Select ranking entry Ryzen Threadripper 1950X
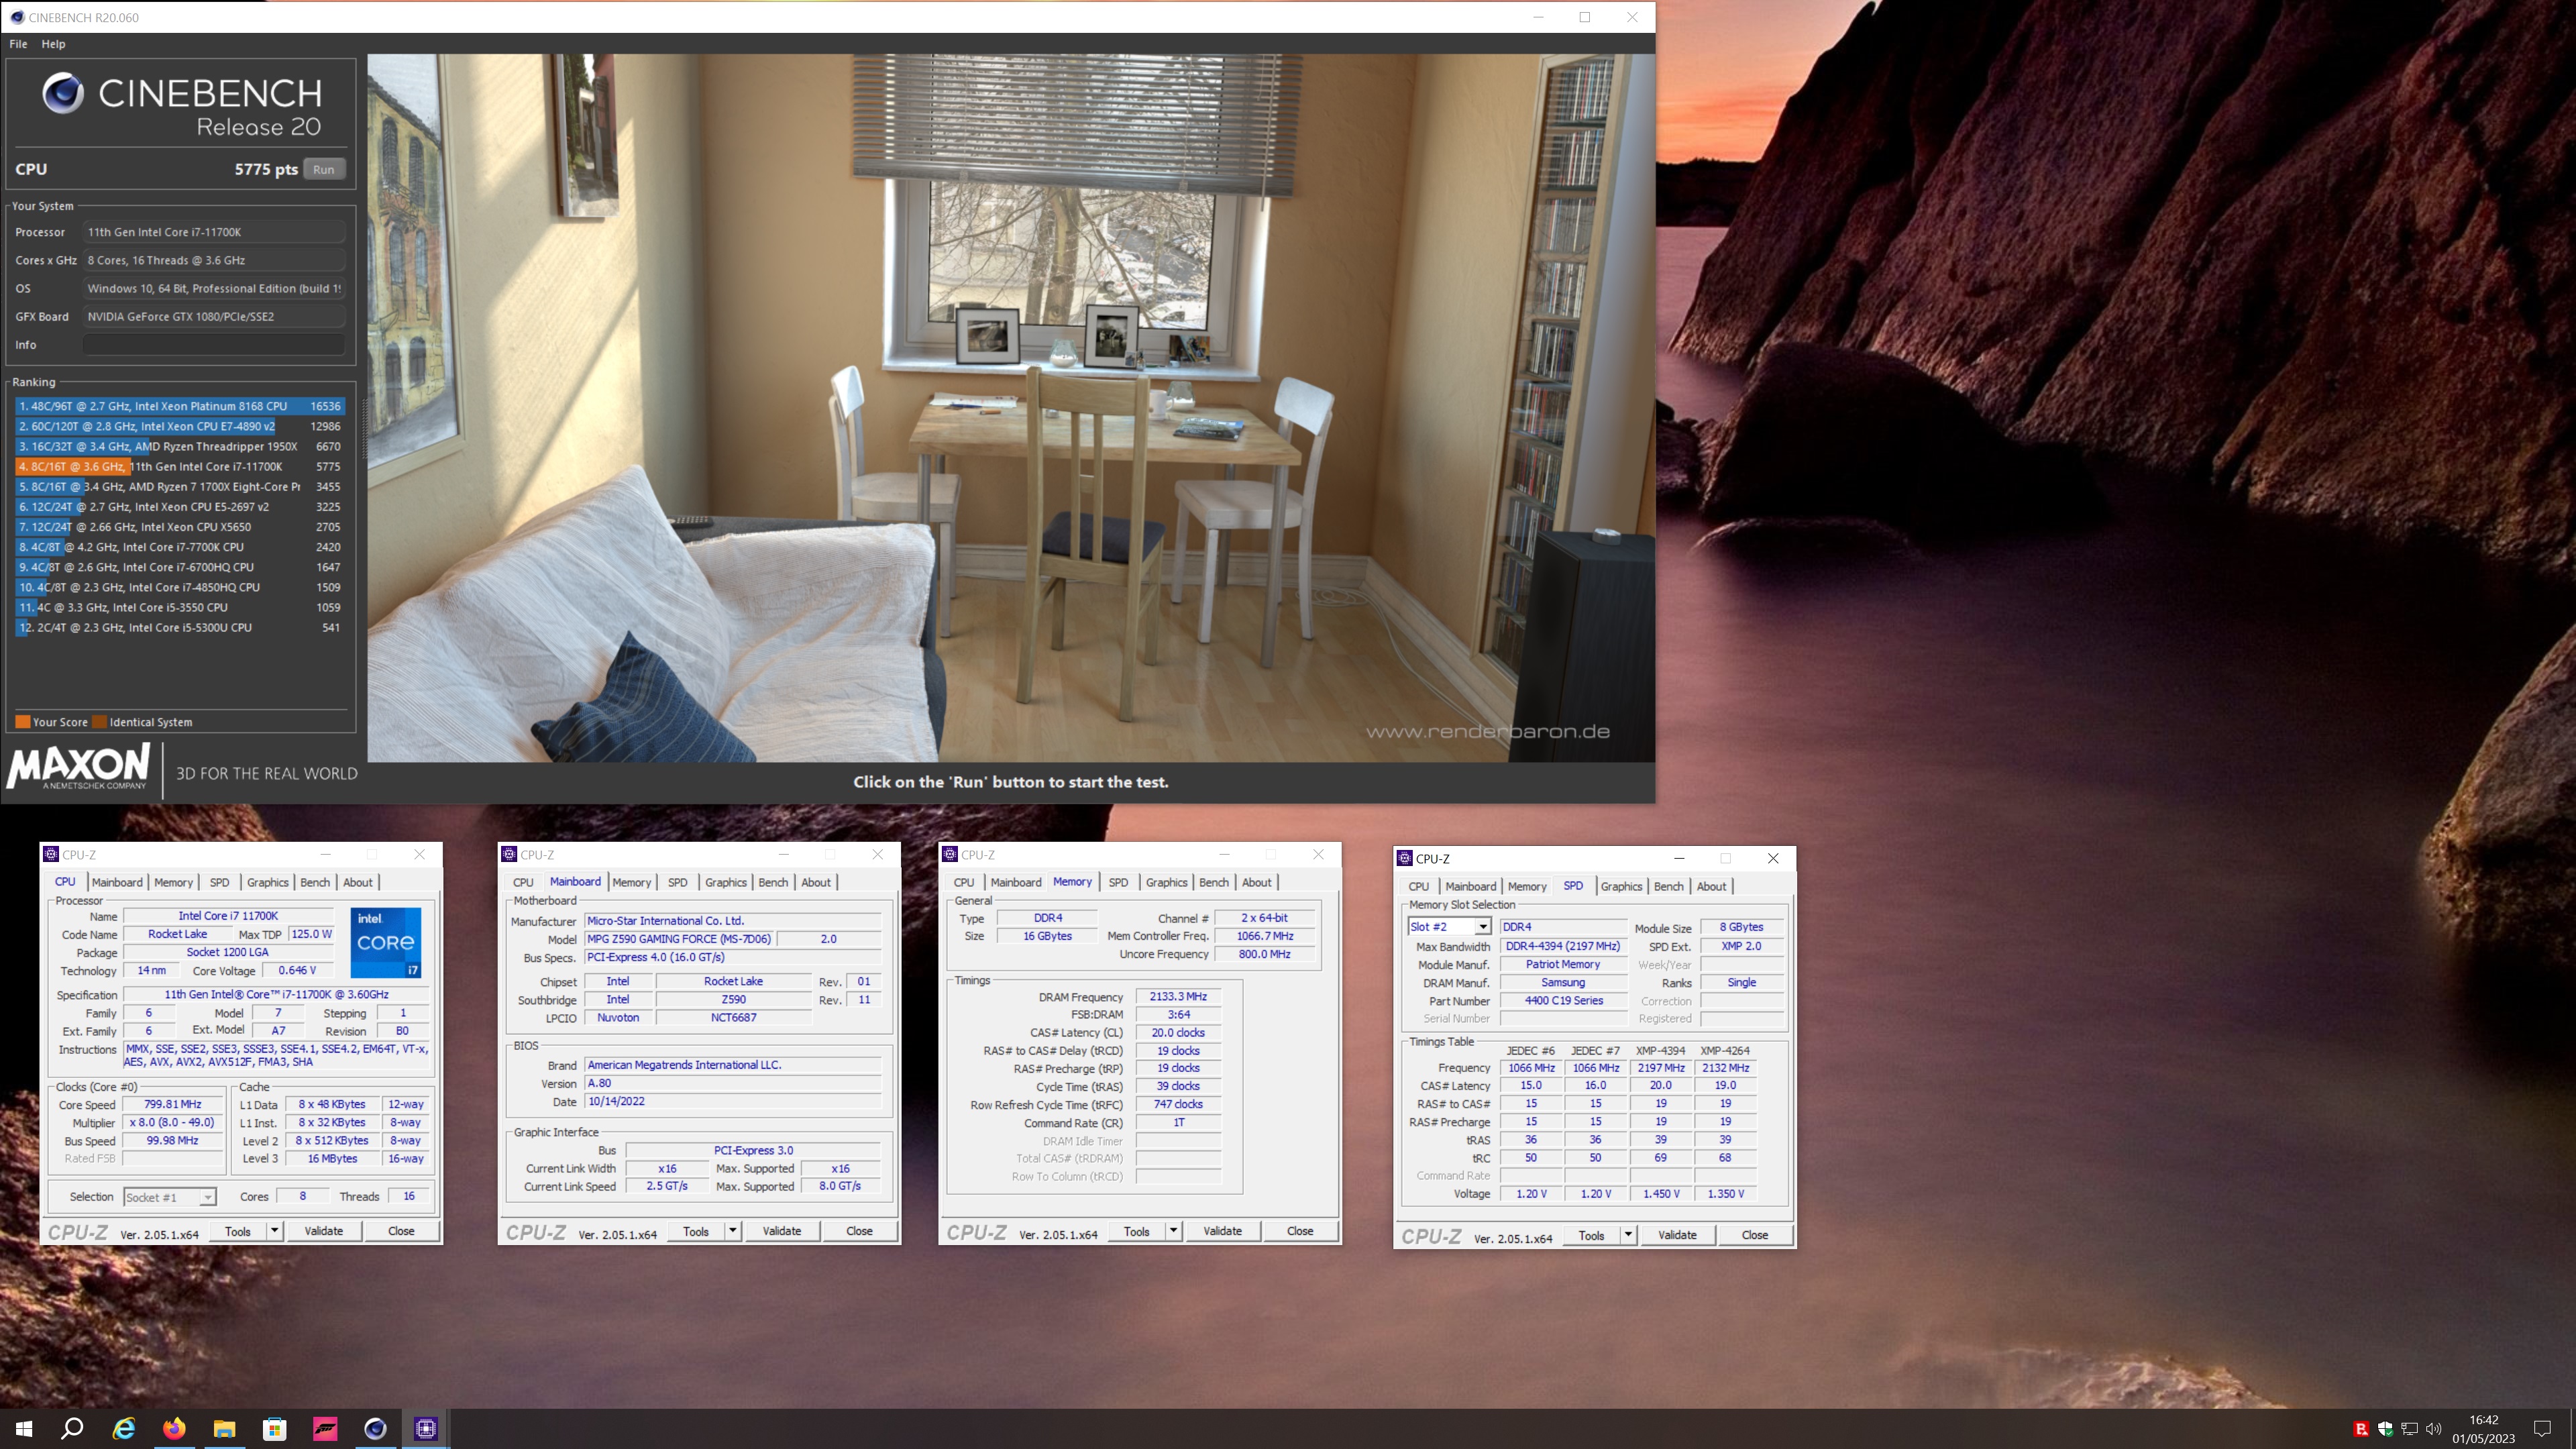Viewport: 2576px width, 1449px height. coord(180,446)
